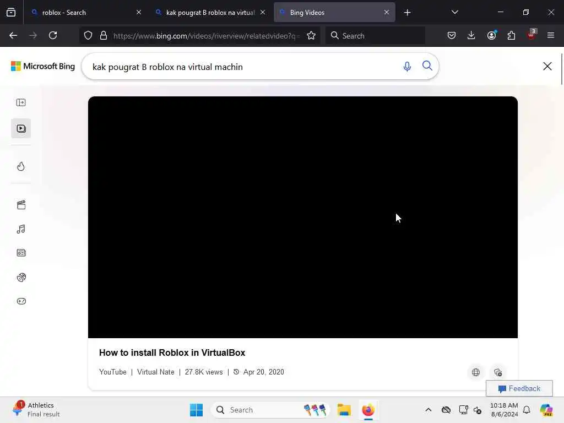Expand the Bing sidebar panel
564x423 pixels.
(21, 103)
